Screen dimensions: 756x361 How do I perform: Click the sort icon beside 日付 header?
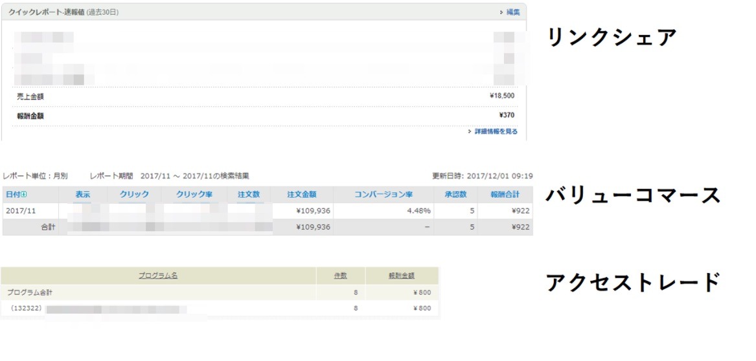point(25,195)
